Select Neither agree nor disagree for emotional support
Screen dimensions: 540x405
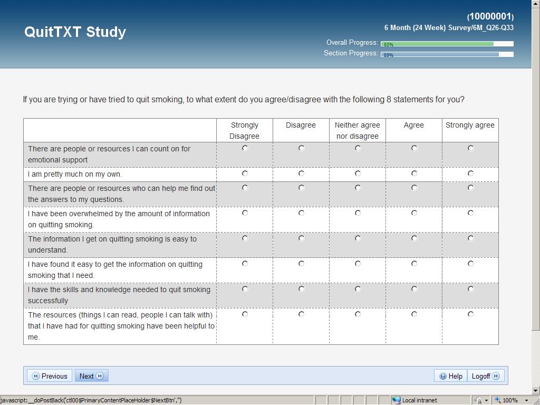coord(358,148)
